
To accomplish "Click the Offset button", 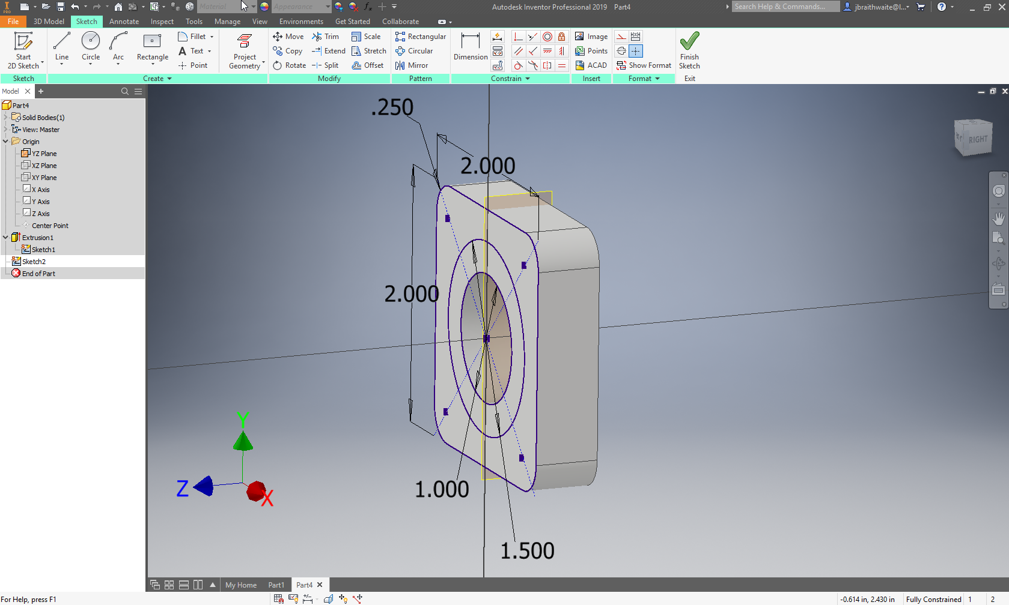I will (368, 65).
